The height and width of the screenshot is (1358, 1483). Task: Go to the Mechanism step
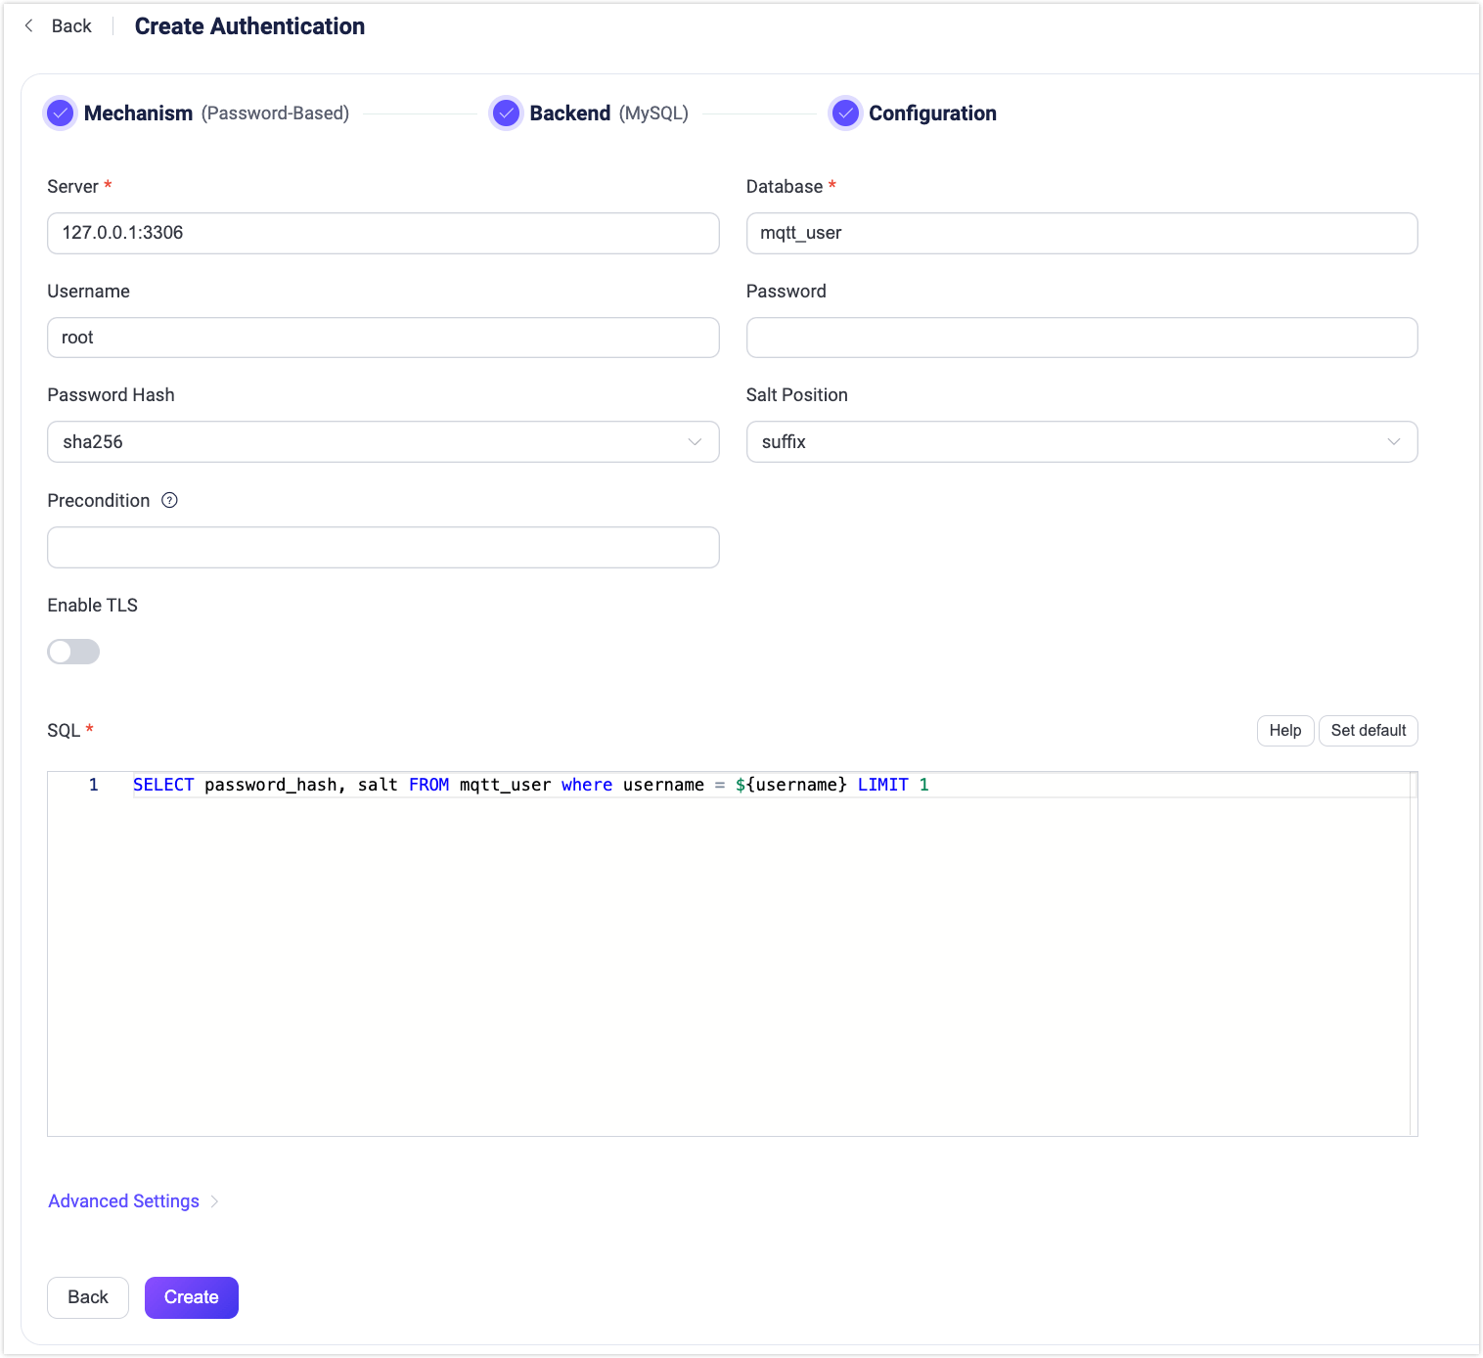[138, 113]
